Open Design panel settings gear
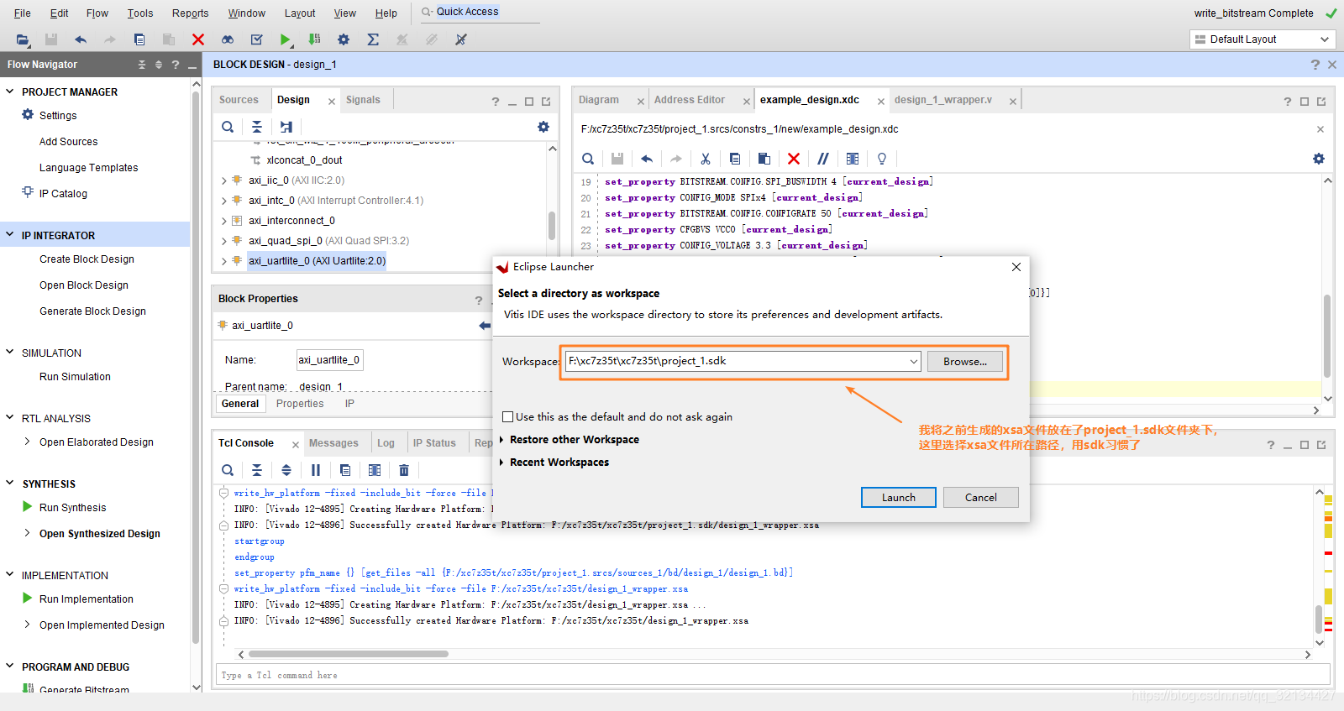Screen dimensions: 1344x711 tap(543, 127)
